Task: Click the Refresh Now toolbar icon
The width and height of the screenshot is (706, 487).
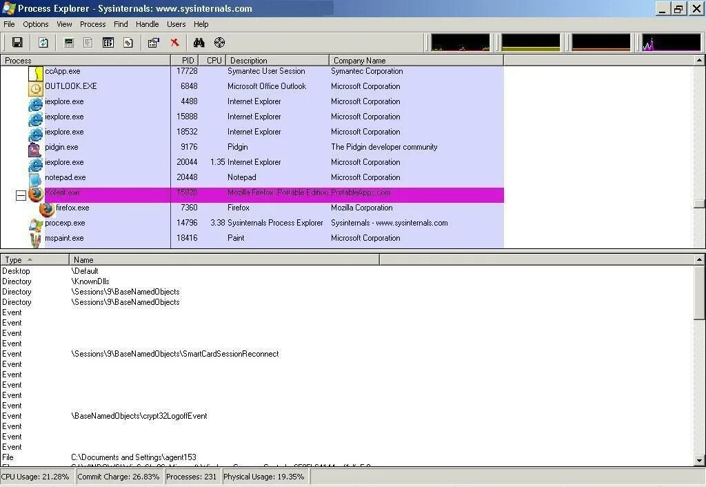Action: 43,42
